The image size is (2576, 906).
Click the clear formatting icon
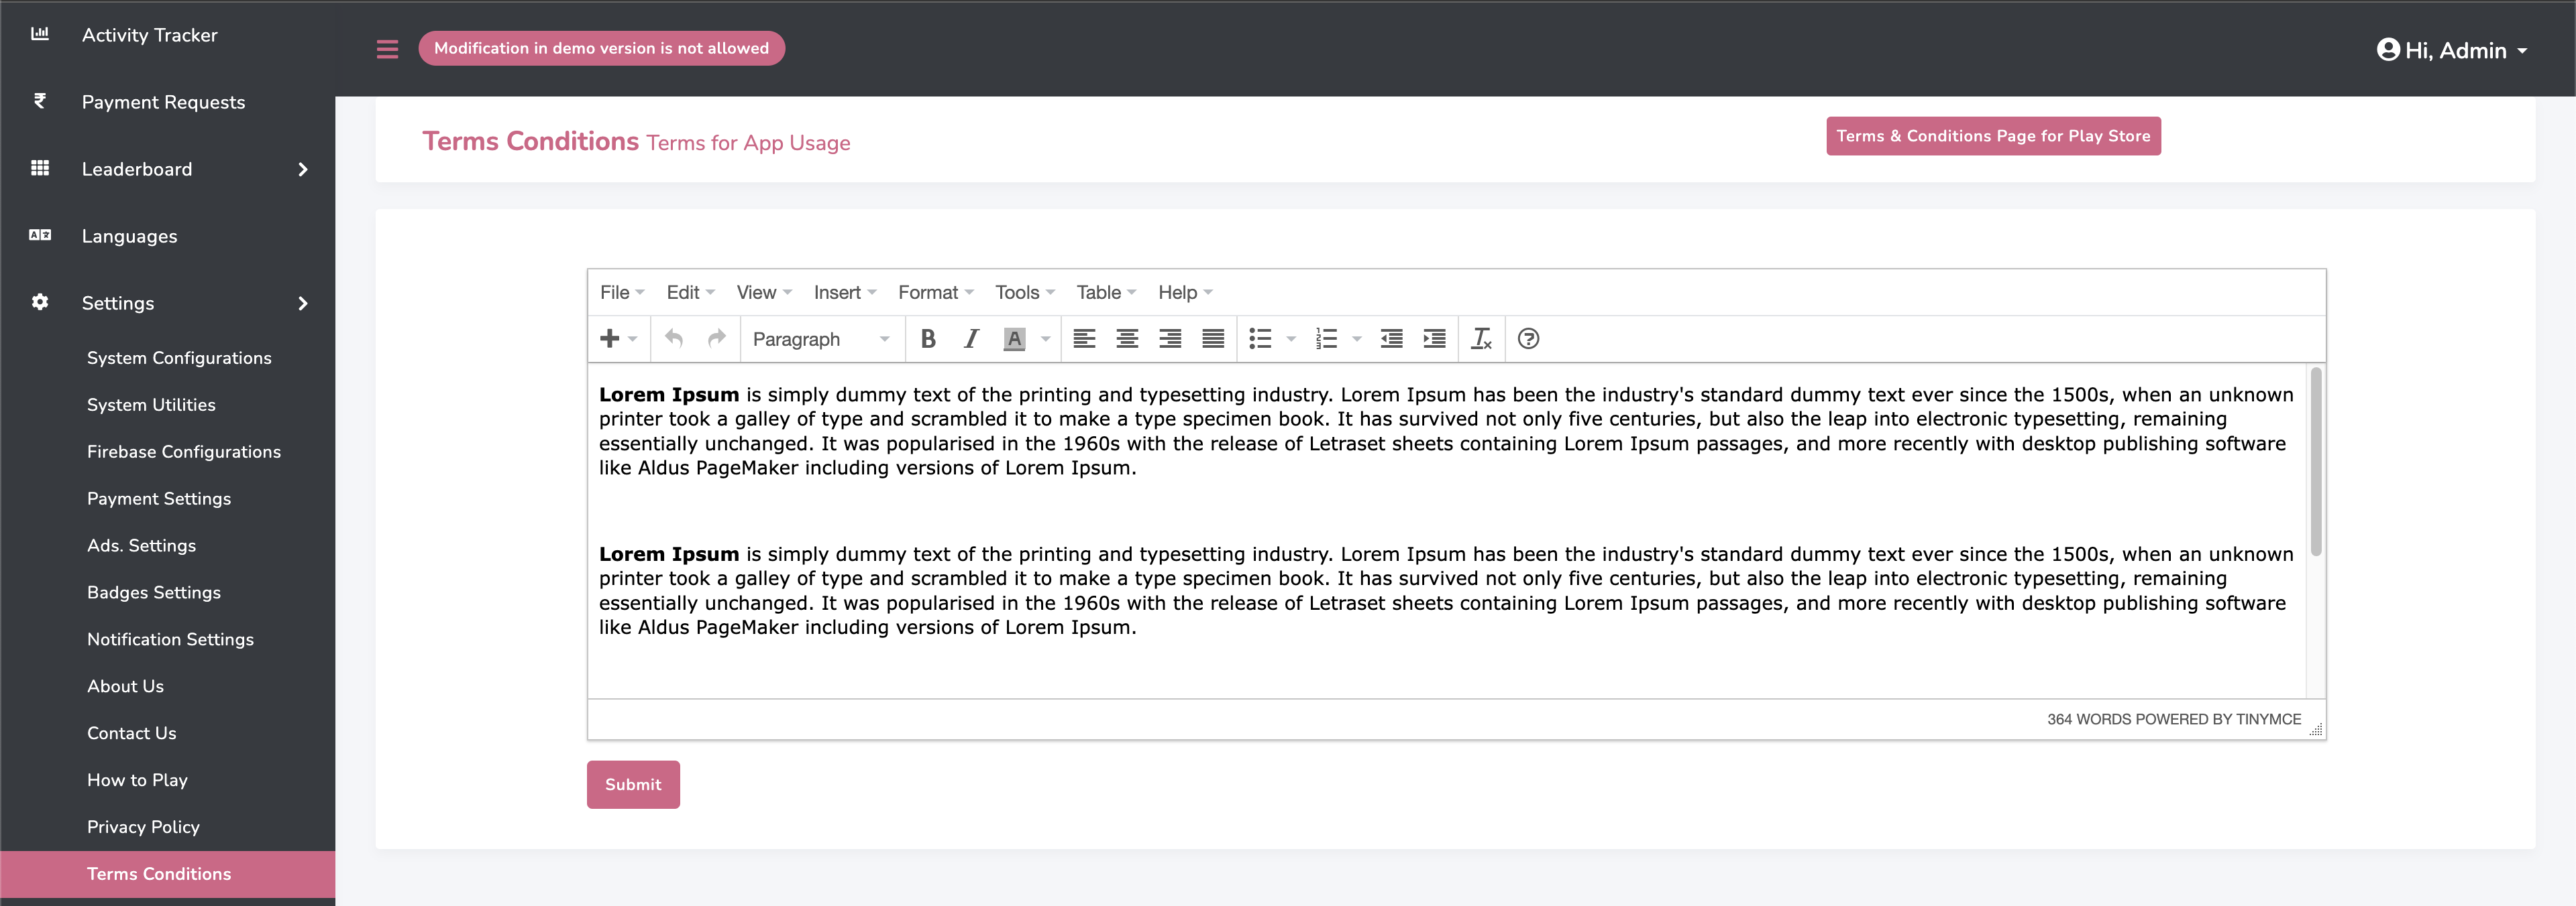[x=1481, y=338]
